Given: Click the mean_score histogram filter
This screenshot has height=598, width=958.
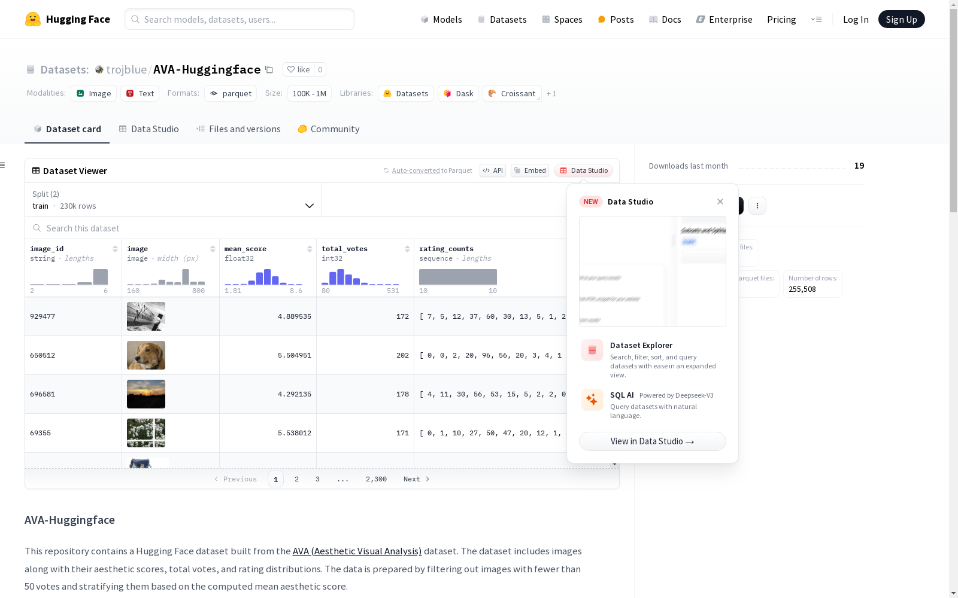Looking at the screenshot, I should (263, 277).
